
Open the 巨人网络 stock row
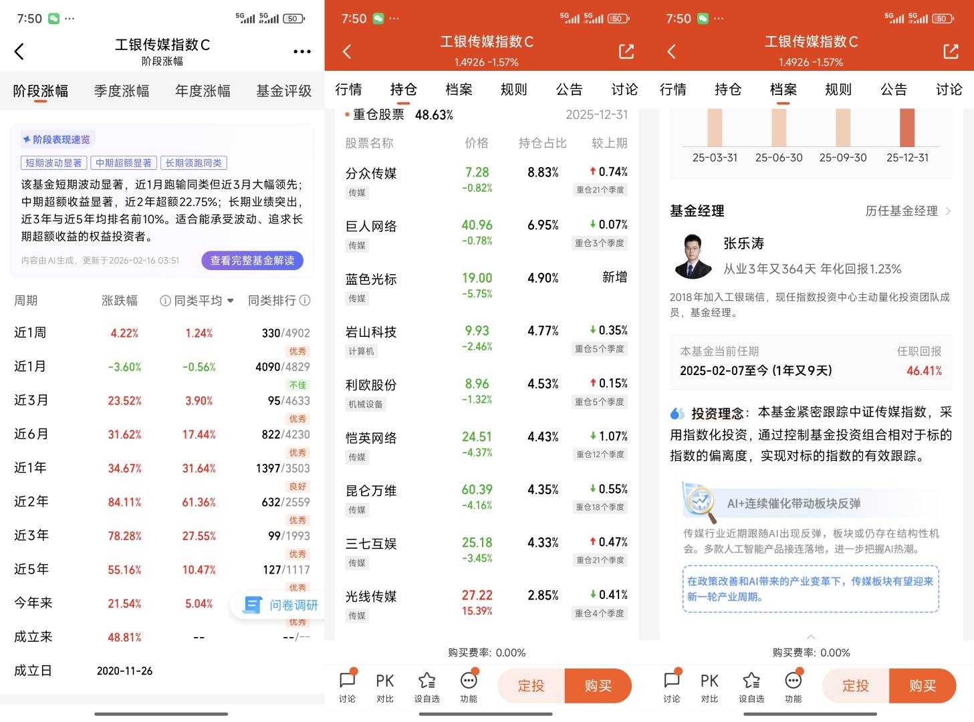click(x=486, y=234)
